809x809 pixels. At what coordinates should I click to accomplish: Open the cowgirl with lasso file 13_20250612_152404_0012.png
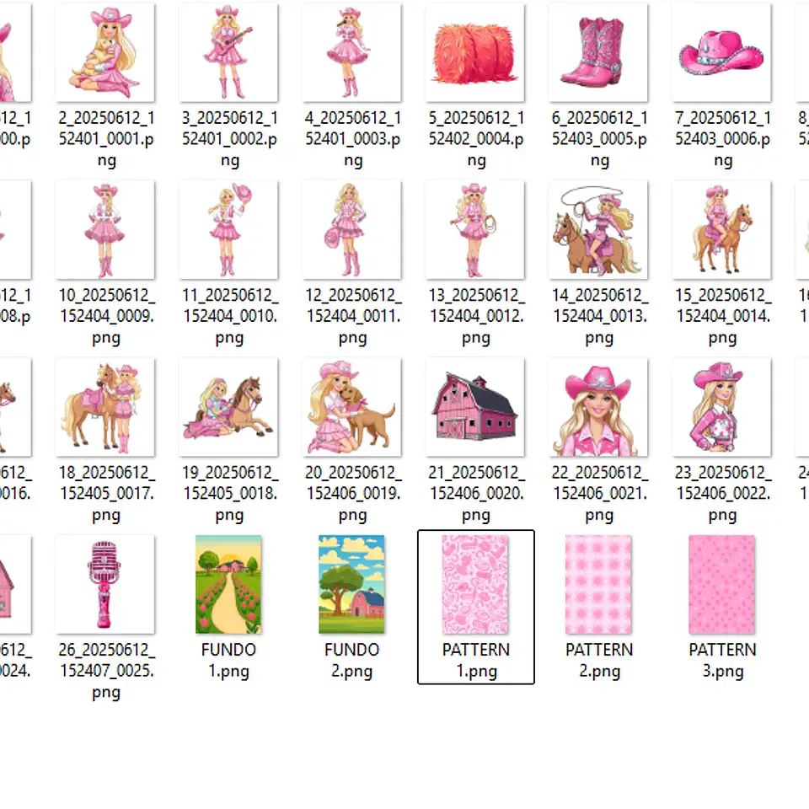(x=476, y=229)
